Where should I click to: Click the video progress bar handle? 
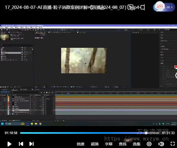click(146, 133)
